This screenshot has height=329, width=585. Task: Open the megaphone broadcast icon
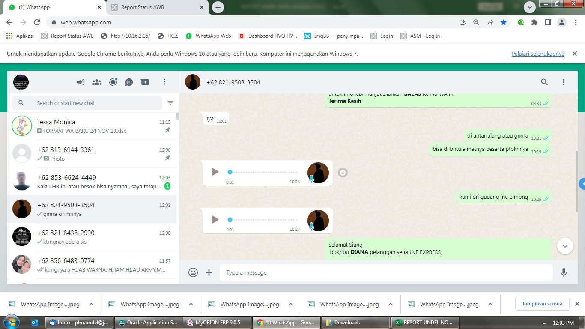point(81,82)
